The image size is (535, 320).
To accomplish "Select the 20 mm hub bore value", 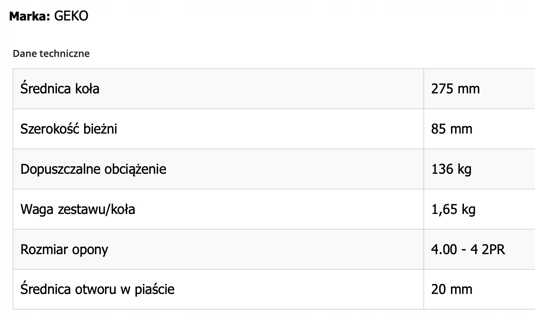I will point(452,289).
